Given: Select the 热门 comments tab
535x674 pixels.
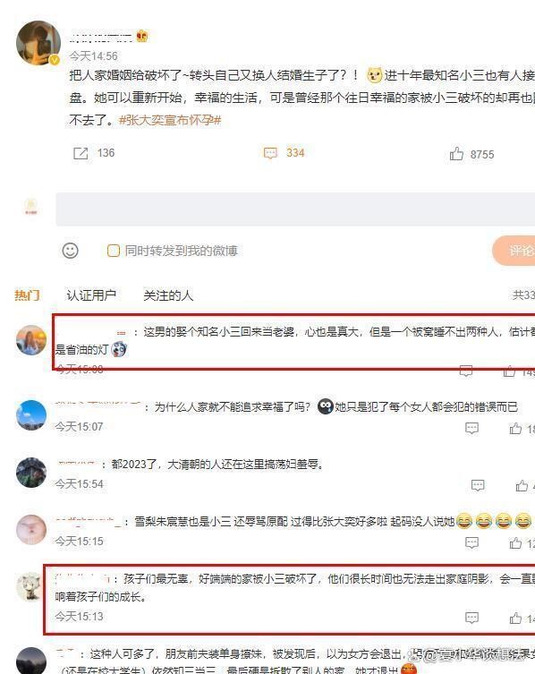Looking at the screenshot, I should click(x=27, y=295).
